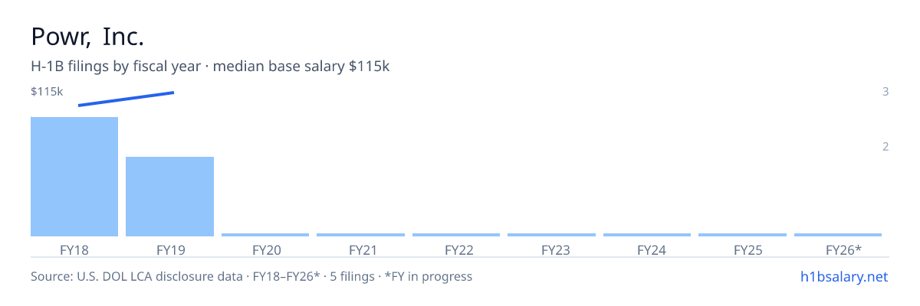Click the FY22 bar

(456, 235)
